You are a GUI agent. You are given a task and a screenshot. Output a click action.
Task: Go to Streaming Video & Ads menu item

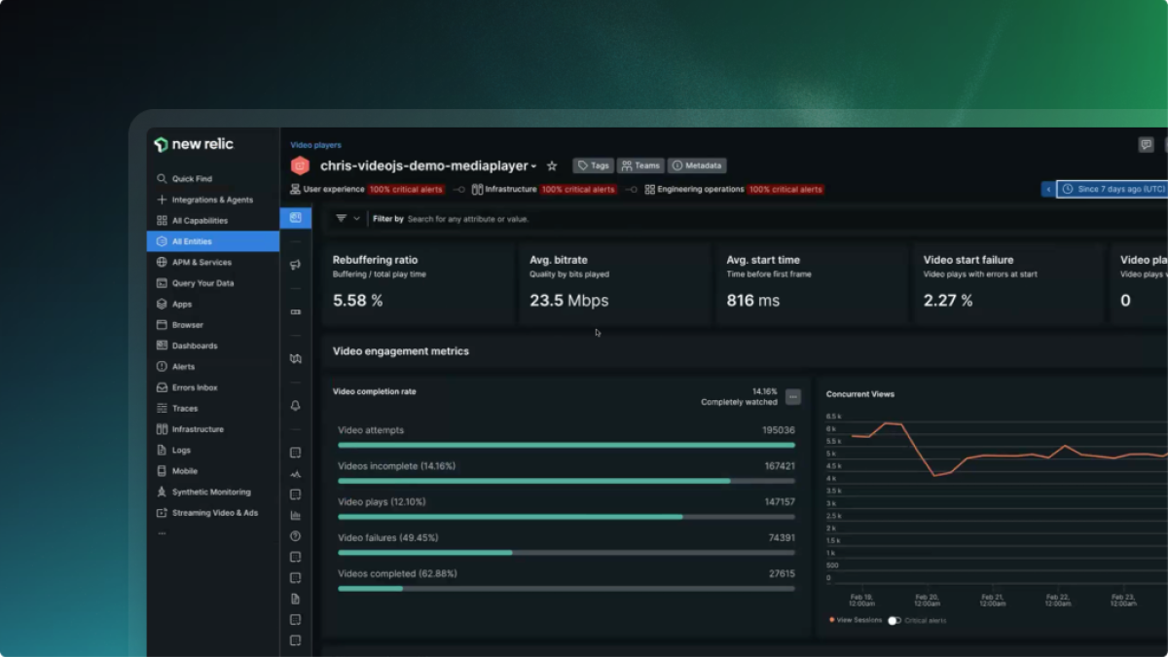(x=214, y=513)
